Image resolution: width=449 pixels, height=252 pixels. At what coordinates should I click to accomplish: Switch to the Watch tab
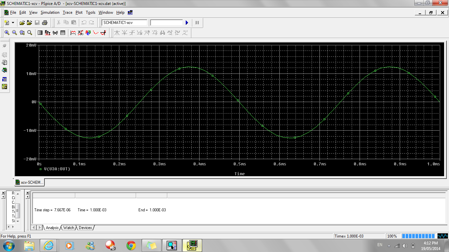tap(69, 228)
